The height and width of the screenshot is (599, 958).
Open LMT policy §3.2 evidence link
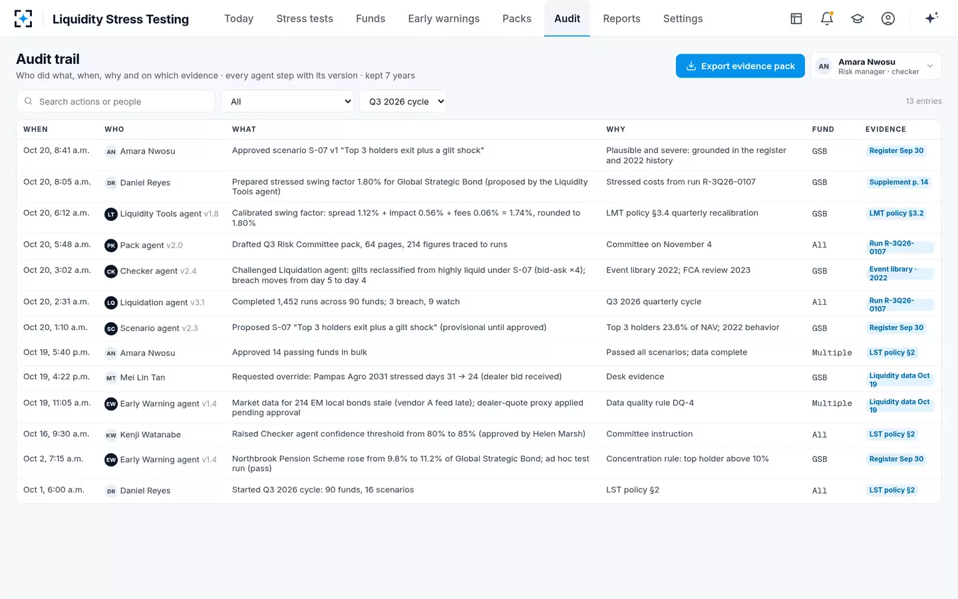click(897, 214)
